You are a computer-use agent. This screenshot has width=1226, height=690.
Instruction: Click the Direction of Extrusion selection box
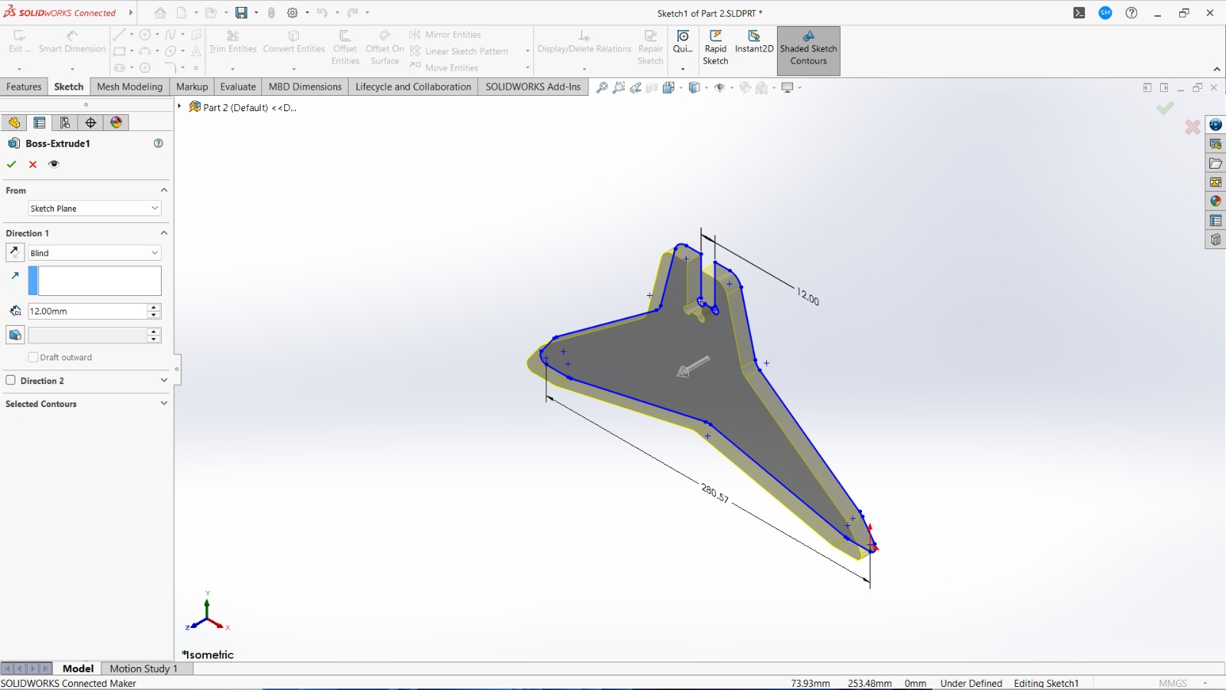point(95,281)
